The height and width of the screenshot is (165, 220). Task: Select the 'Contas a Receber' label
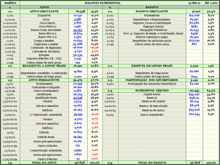pos(44,41)
